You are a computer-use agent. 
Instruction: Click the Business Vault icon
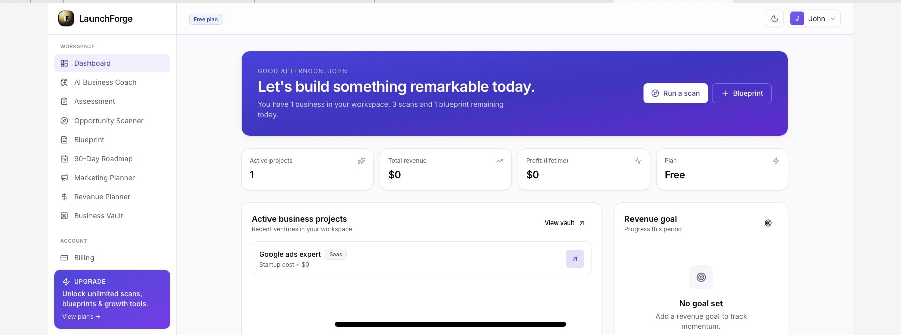coord(64,216)
